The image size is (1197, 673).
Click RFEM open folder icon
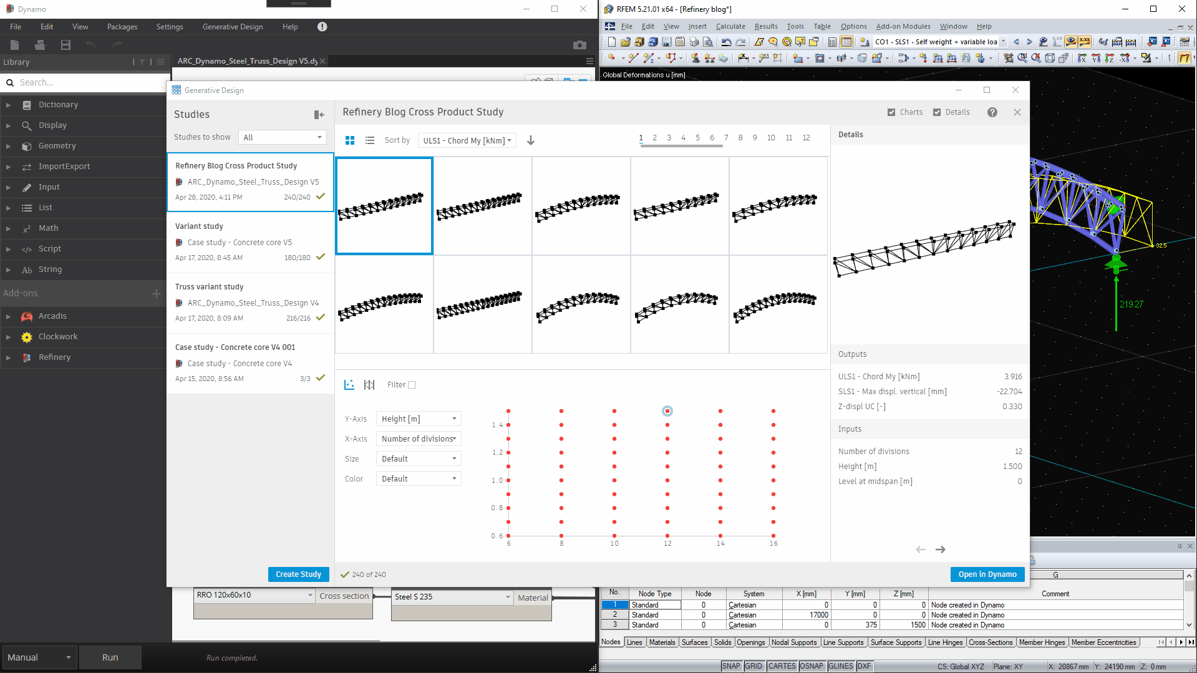point(626,42)
